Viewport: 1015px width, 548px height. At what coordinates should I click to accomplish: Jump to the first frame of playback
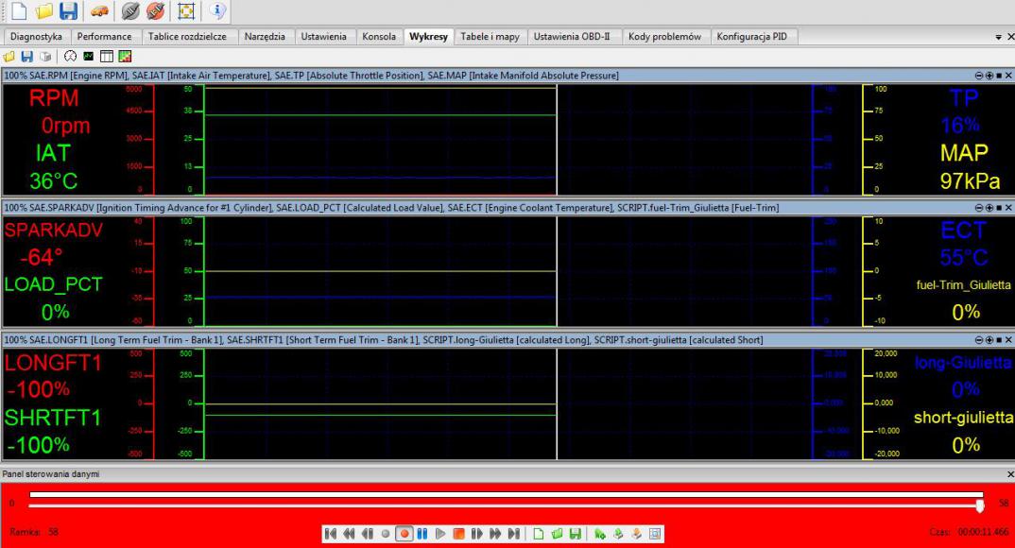tap(332, 533)
